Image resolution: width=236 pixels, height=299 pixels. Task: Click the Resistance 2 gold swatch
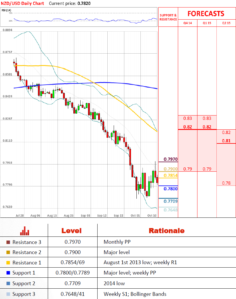8,252
